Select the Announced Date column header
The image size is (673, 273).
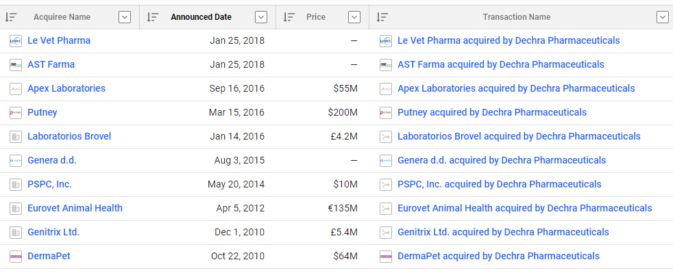point(201,17)
